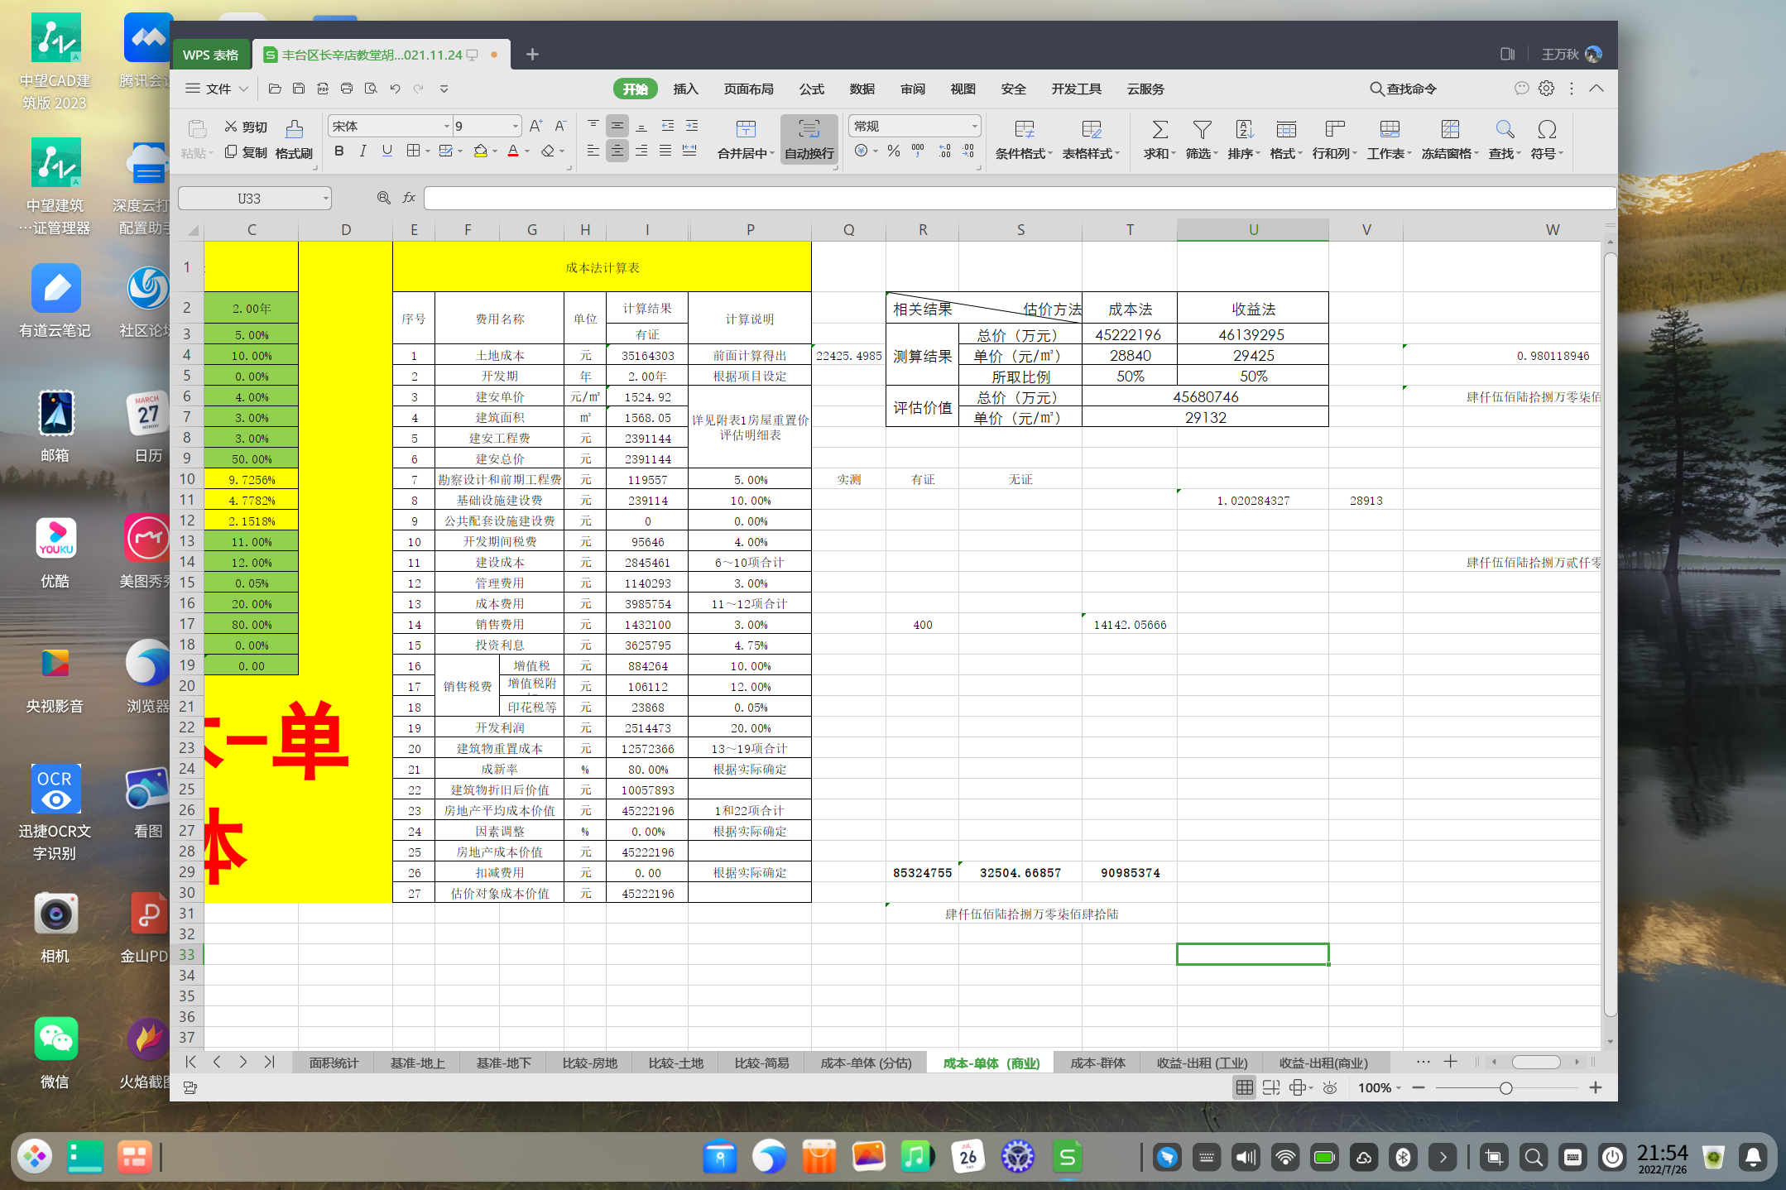Toggle eye protection mode in status bar
Image resolution: width=1786 pixels, height=1190 pixels.
pos(1329,1087)
